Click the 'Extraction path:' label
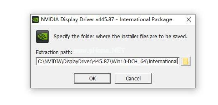This screenshot has width=218, height=105. point(54,52)
